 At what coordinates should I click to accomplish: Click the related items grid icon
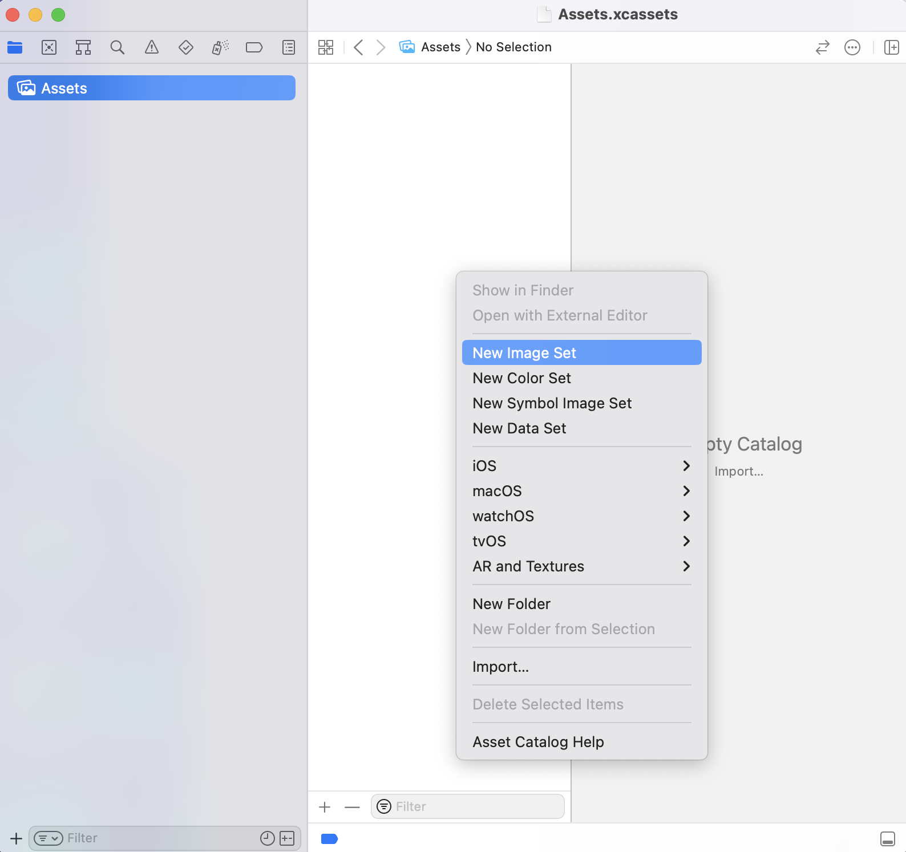tap(326, 47)
